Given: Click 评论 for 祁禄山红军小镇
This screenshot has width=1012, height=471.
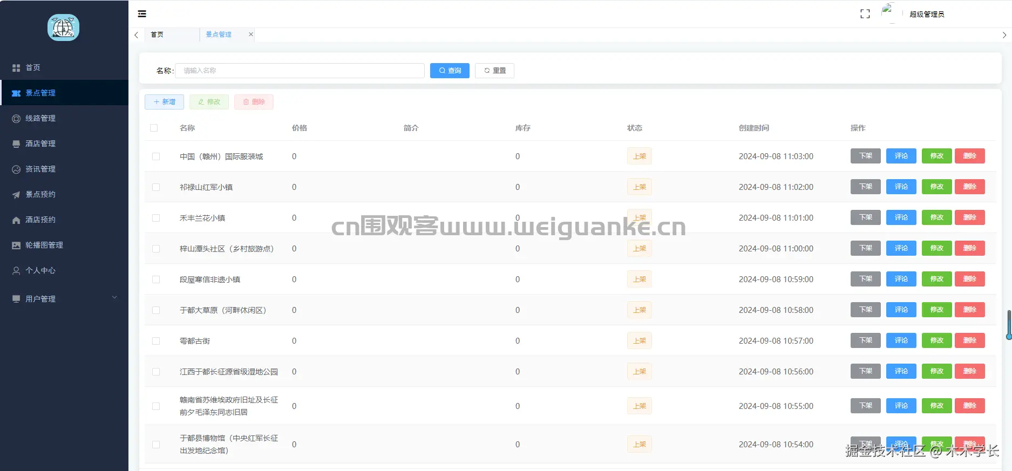Looking at the screenshot, I should 901,187.
